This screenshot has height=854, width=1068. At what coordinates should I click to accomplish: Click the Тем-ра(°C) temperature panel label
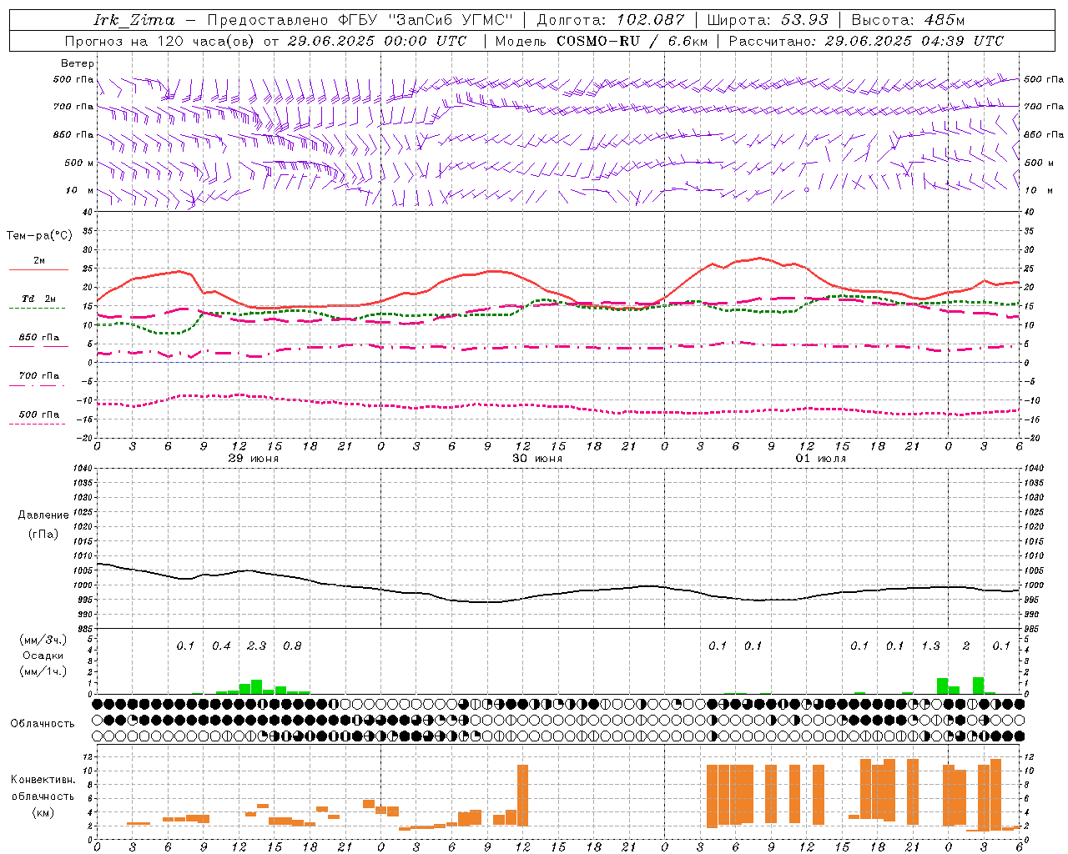click(x=39, y=236)
